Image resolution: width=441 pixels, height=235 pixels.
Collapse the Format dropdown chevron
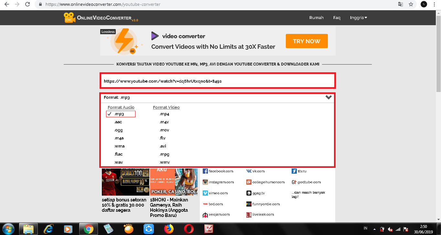328,97
